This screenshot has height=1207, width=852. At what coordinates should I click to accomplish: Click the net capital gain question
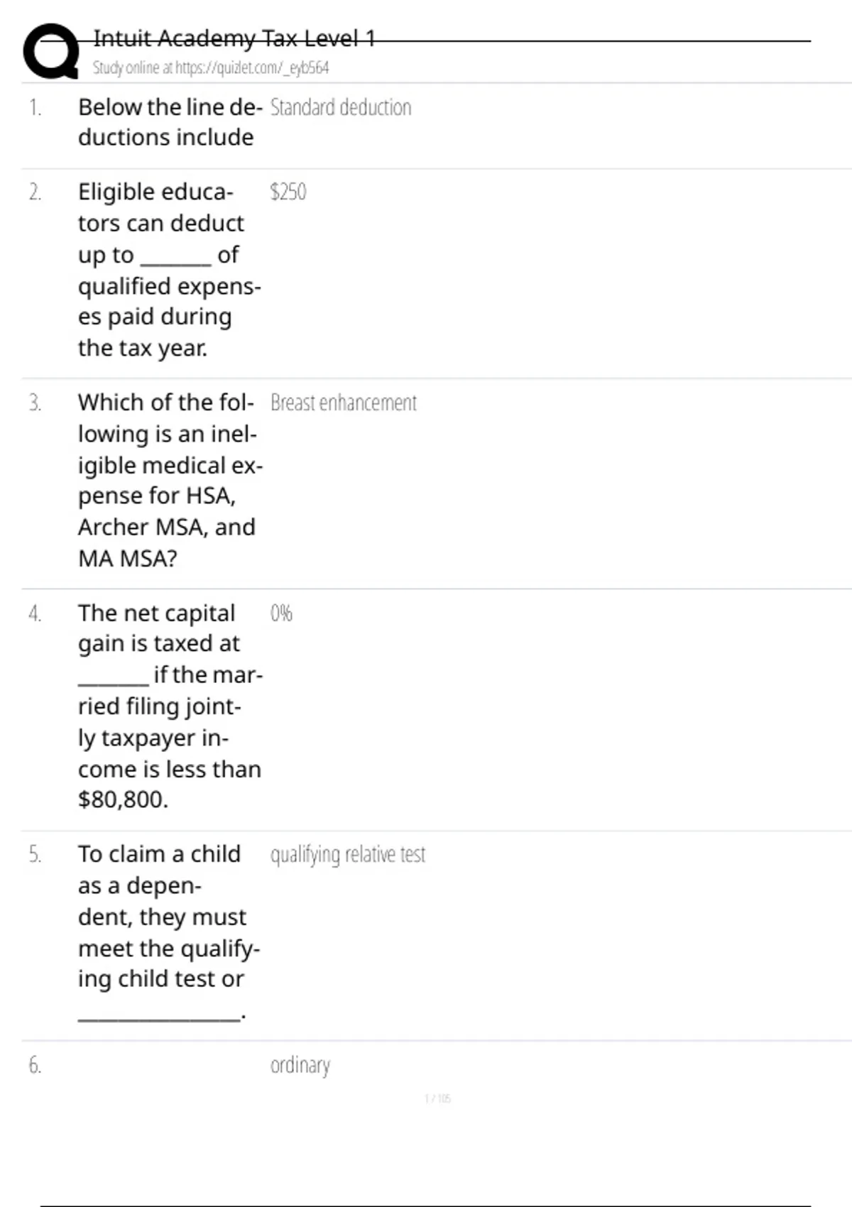click(x=169, y=706)
